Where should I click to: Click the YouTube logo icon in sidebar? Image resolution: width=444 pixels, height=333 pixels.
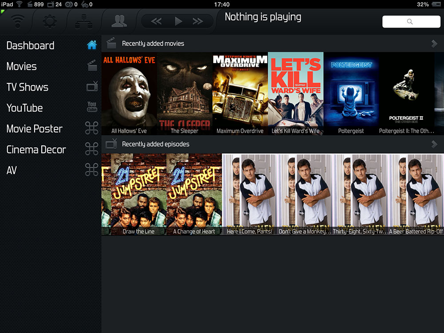pos(92,107)
